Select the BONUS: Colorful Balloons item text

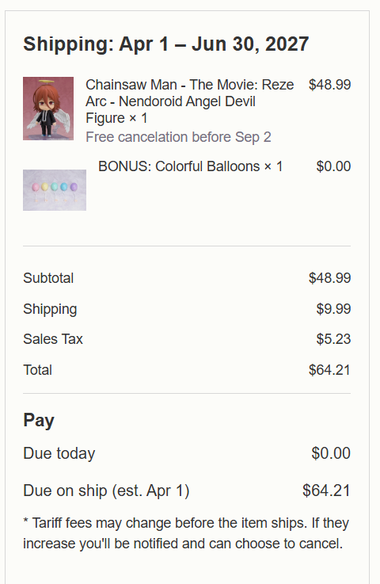pyautogui.click(x=191, y=166)
